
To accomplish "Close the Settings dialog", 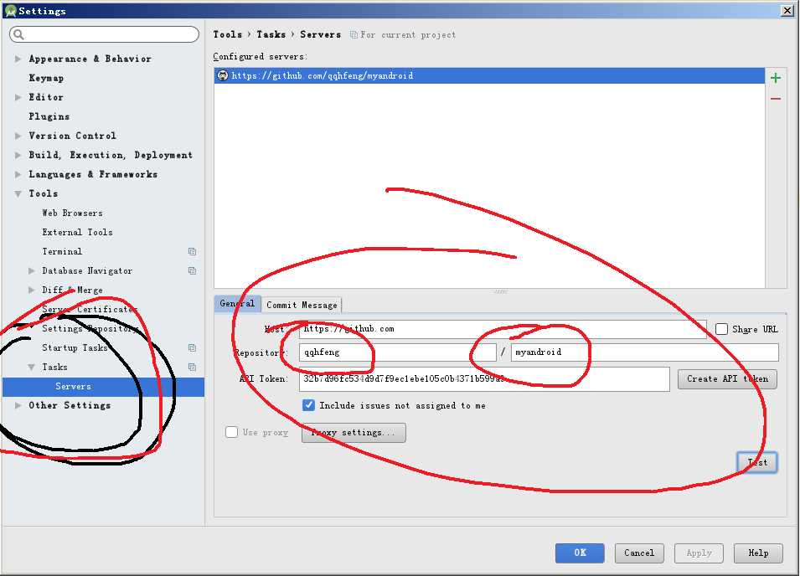I will coord(787,10).
